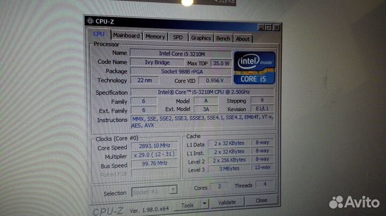386x216 pixels.
Task: Click the Technology value 22 nm
Action: (x=145, y=80)
